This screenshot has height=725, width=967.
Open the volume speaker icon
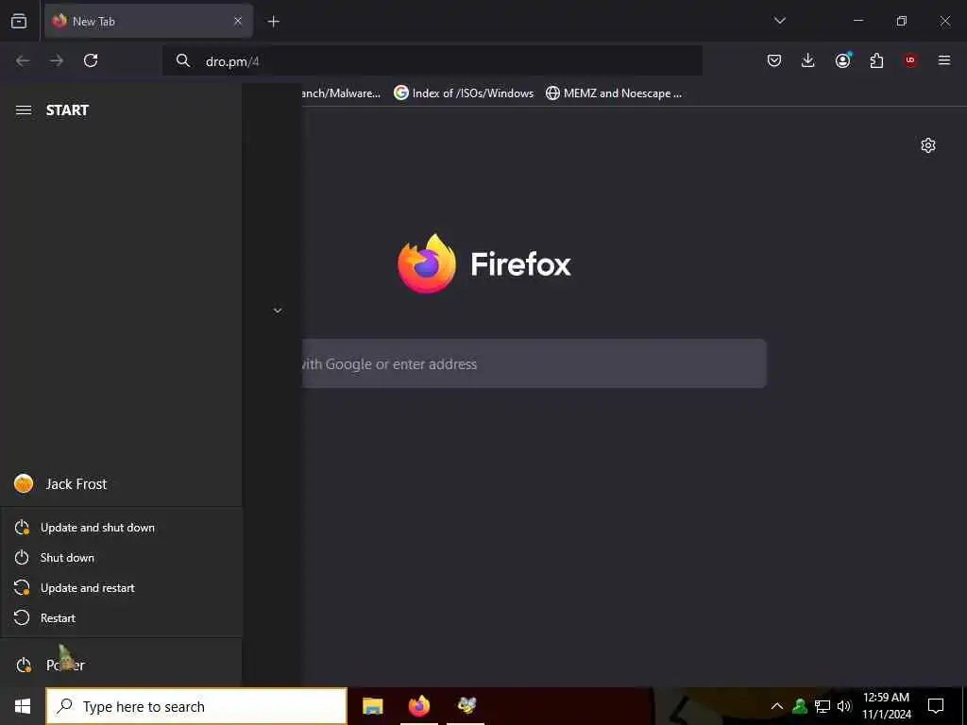click(x=844, y=706)
